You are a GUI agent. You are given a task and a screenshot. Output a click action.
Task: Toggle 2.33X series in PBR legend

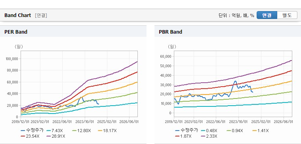(x=209, y=136)
